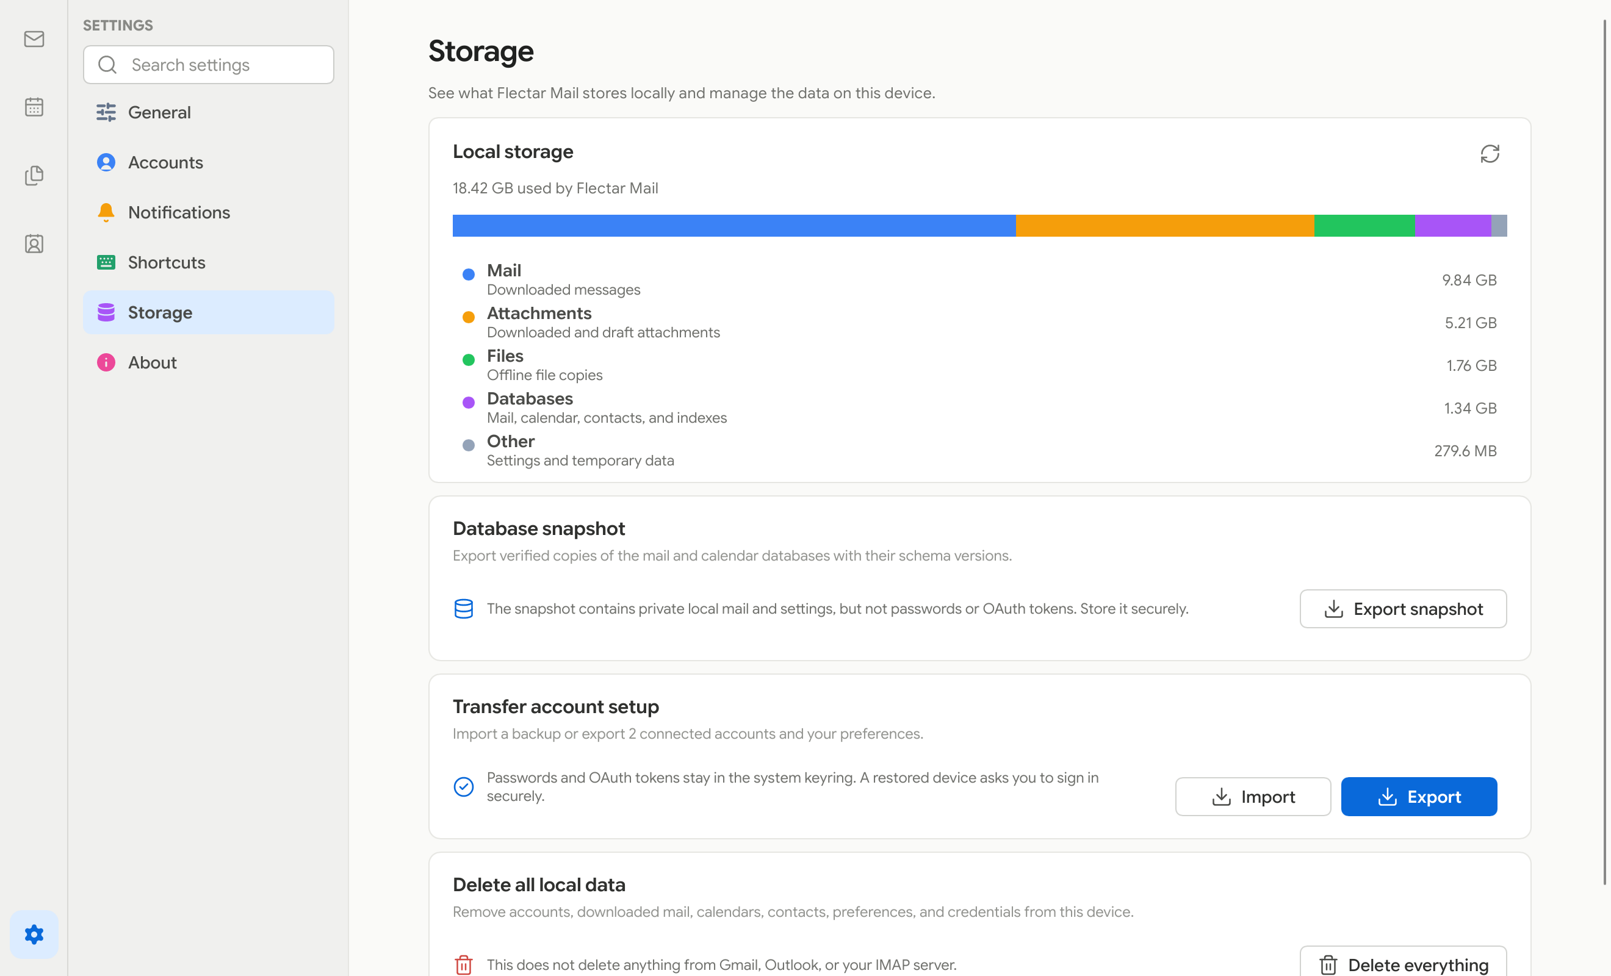
Task: Click '18.42 GB used by Flectar Mail'
Action: click(555, 188)
